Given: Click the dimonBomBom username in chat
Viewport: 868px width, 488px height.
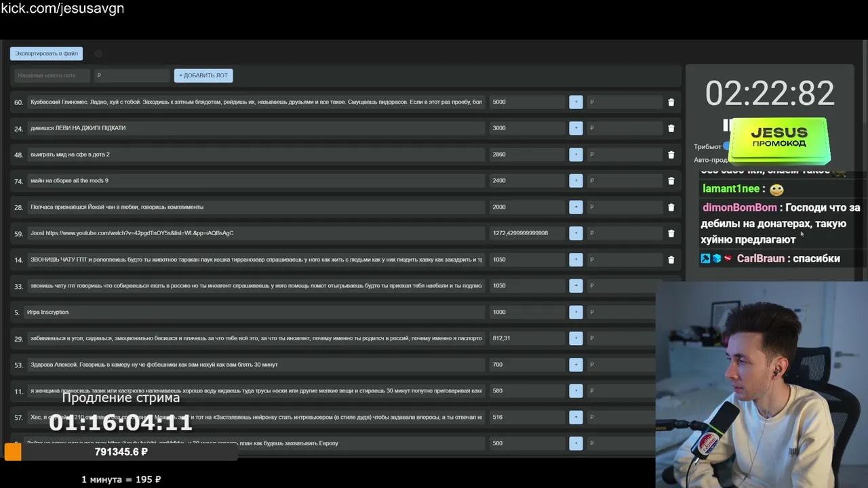Looking at the screenshot, I should pyautogui.click(x=740, y=207).
